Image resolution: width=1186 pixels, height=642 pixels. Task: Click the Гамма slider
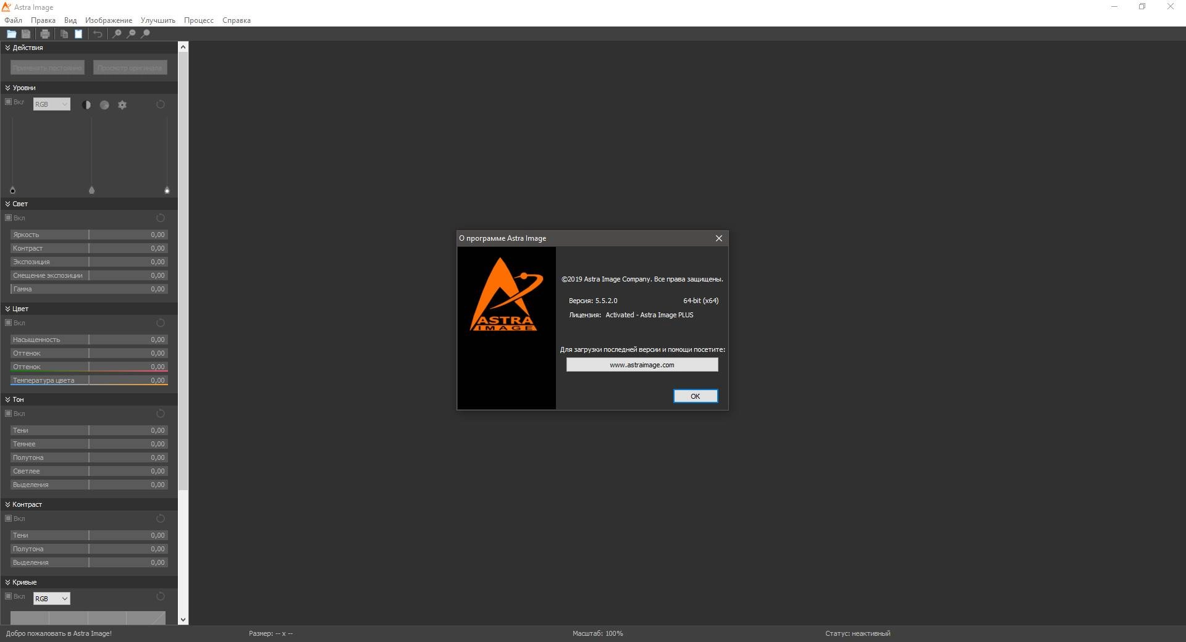[x=89, y=289]
